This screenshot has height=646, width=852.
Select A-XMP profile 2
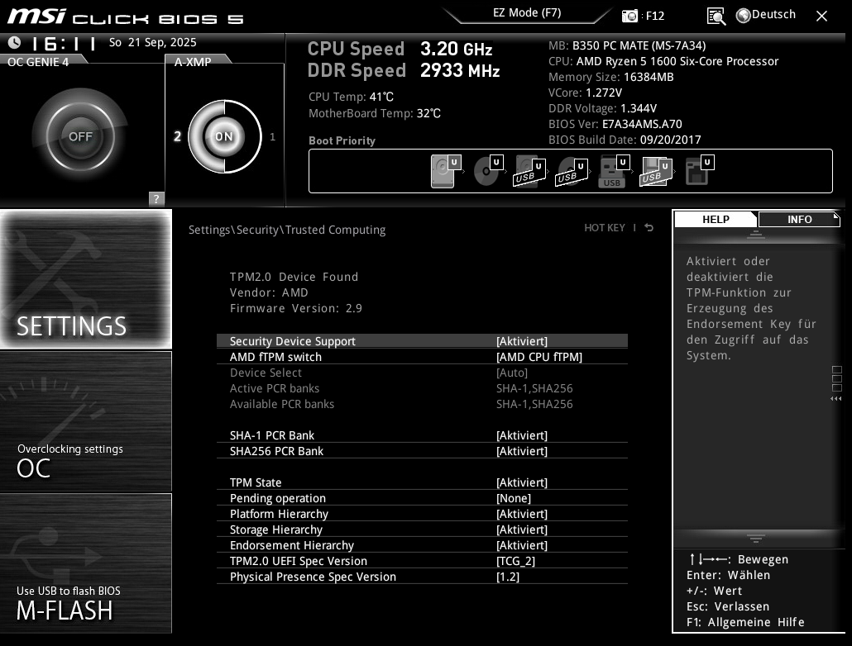point(177,136)
